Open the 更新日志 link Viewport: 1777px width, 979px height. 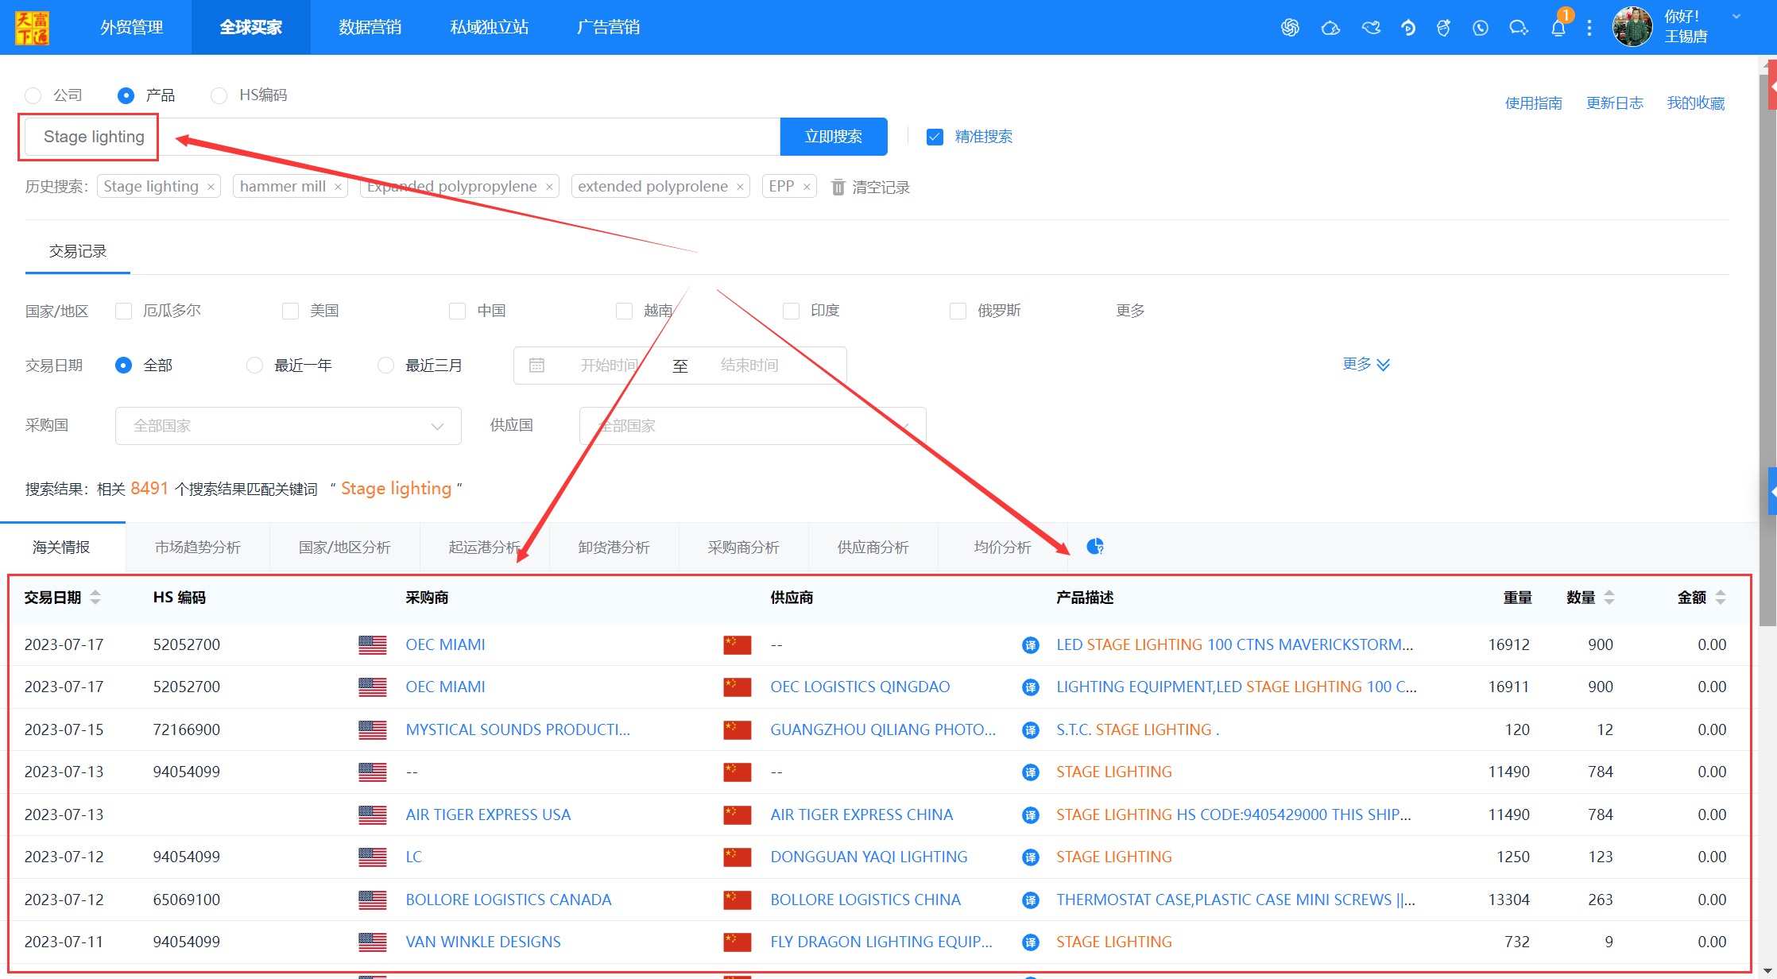[1615, 103]
